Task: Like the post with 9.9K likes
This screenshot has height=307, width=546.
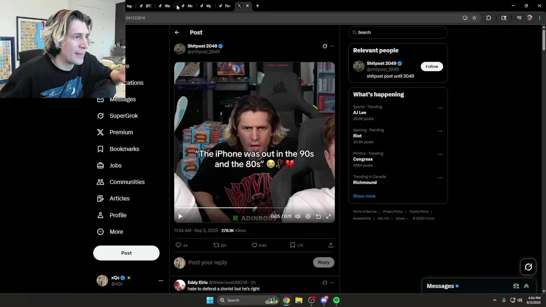Action: [x=259, y=245]
